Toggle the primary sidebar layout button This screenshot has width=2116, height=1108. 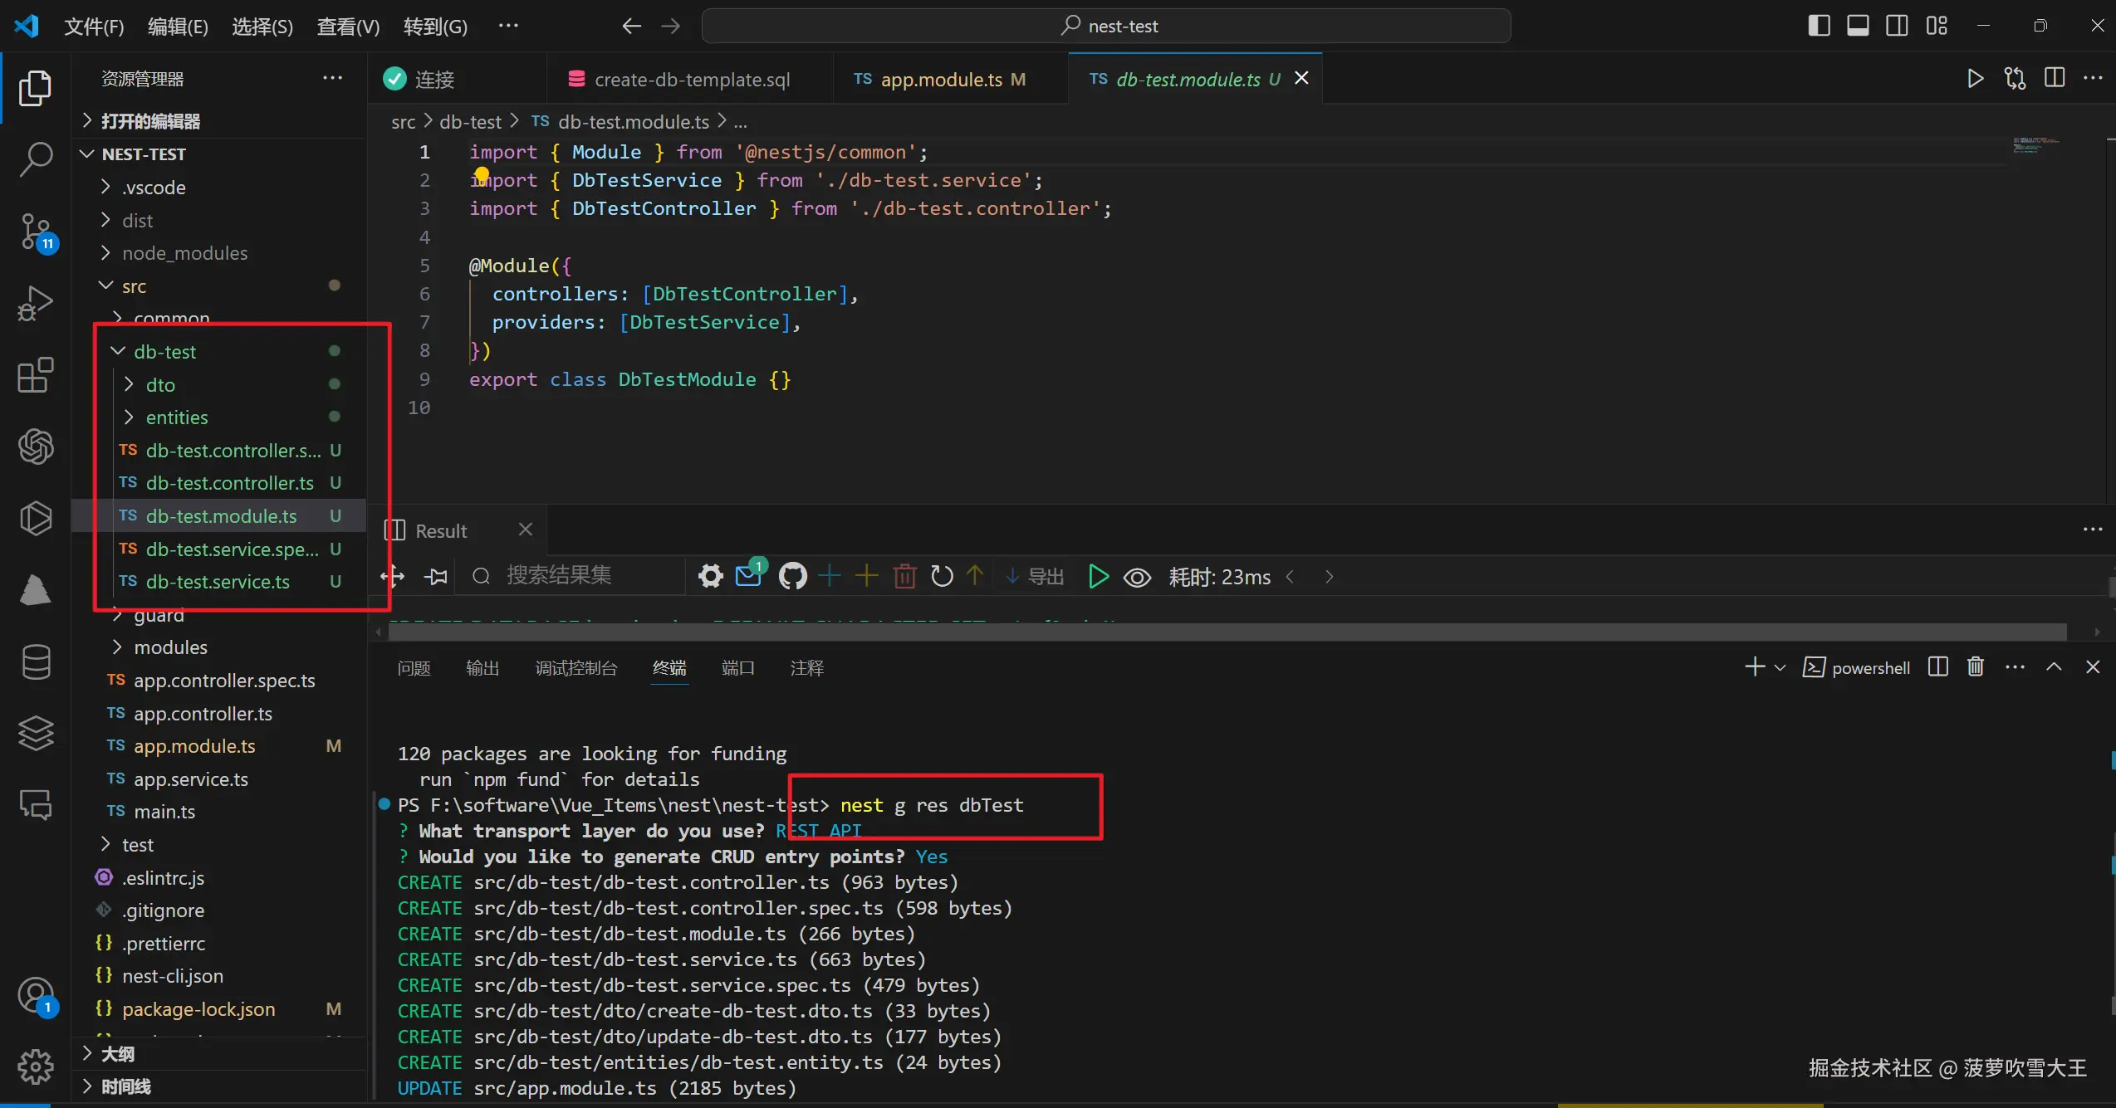coord(1819,26)
